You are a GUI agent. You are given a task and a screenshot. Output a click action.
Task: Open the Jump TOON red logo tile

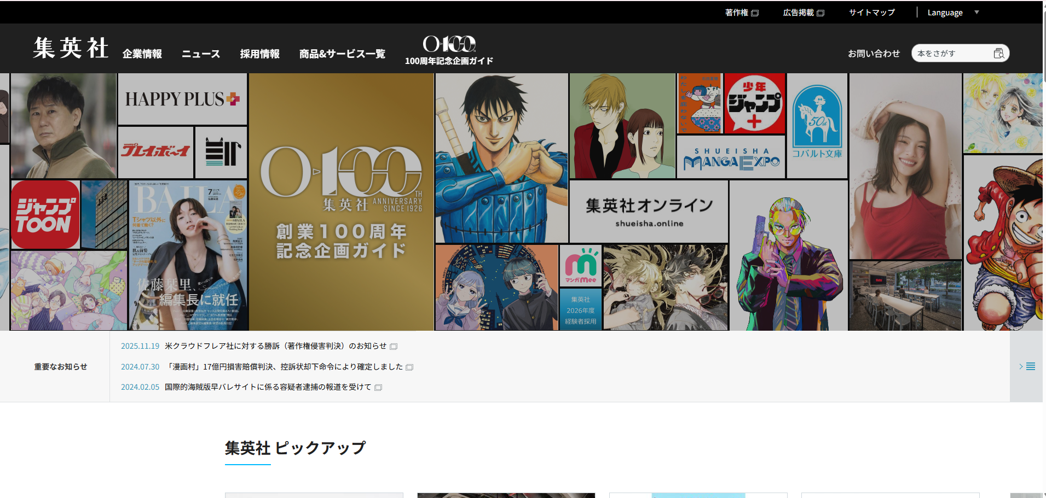(45, 215)
